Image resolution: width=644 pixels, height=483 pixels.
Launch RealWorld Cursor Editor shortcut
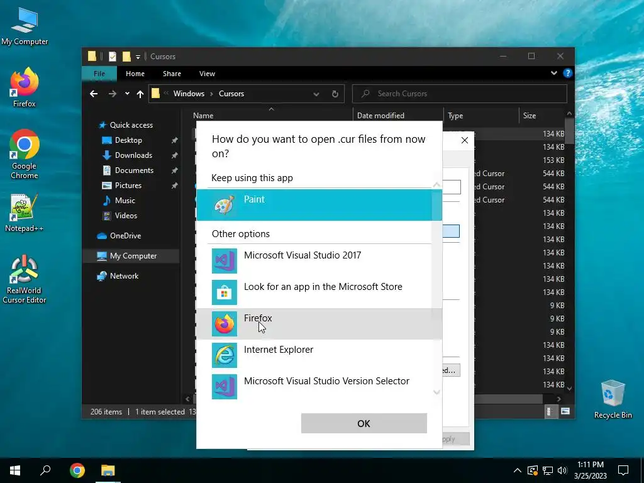(x=25, y=279)
